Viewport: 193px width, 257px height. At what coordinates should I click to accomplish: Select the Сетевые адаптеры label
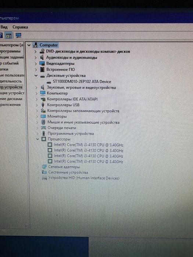64,167
